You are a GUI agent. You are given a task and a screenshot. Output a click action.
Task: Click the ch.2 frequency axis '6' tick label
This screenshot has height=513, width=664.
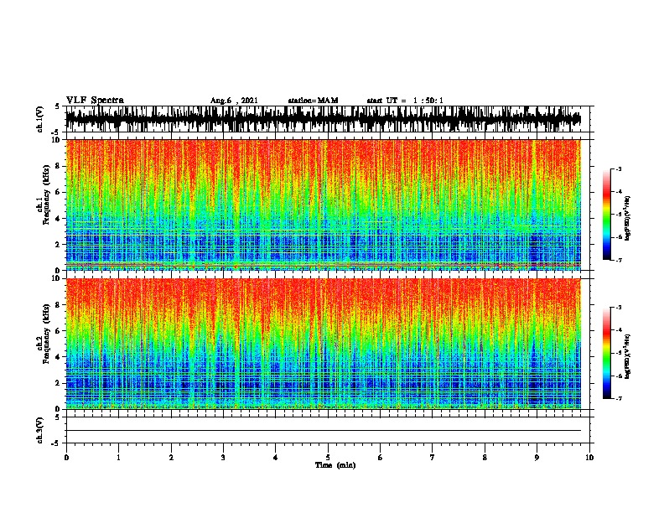(x=59, y=331)
